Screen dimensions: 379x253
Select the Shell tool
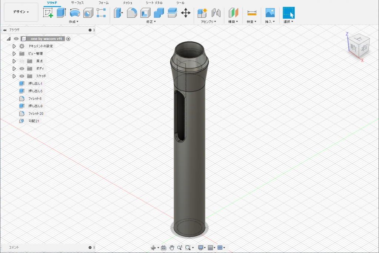(x=145, y=13)
